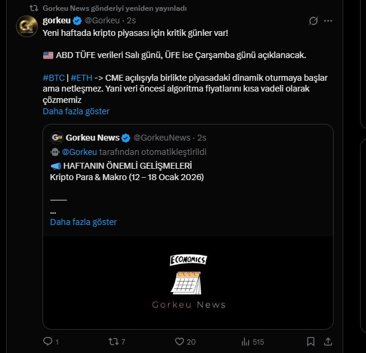The height and width of the screenshot is (353, 366).
Task: Open the three-dot more options menu
Action: click(328, 21)
